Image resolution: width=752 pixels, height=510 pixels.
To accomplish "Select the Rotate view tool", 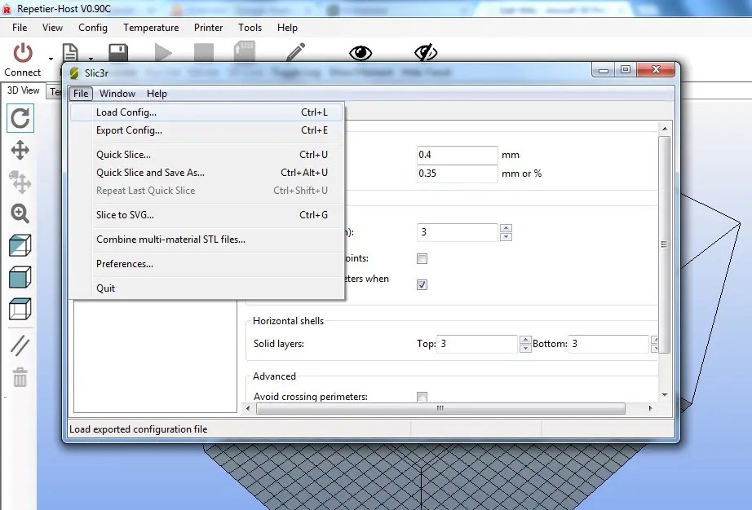I will point(20,118).
